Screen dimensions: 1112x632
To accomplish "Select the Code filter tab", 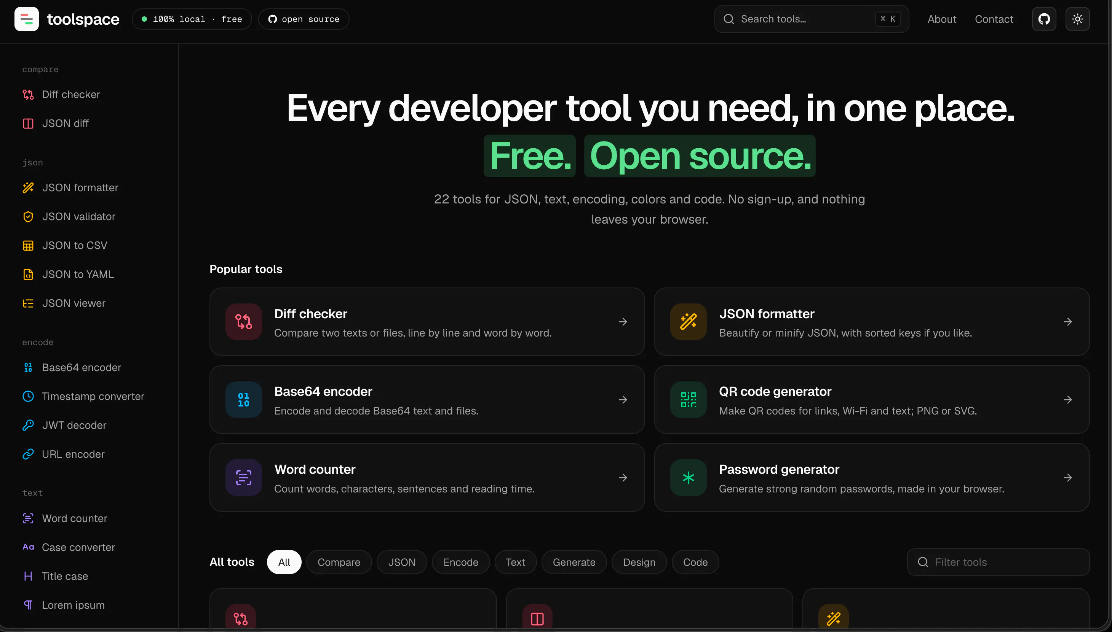I will [695, 562].
